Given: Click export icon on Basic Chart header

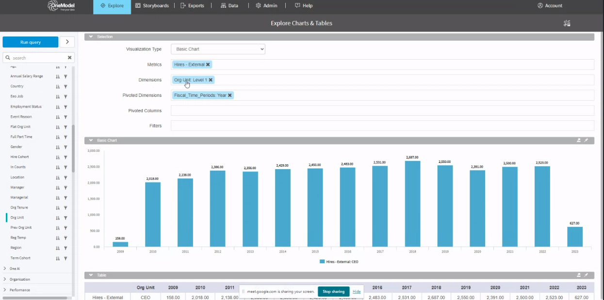Looking at the screenshot, I should pyautogui.click(x=578, y=141).
